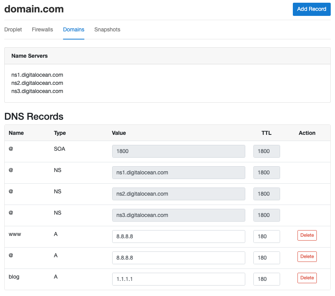Focus the @ A record TTL field
Image resolution: width=335 pixels, height=296 pixels.
pyautogui.click(x=267, y=258)
